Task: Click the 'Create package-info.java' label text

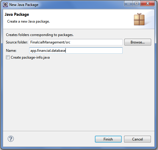Action: point(30,57)
